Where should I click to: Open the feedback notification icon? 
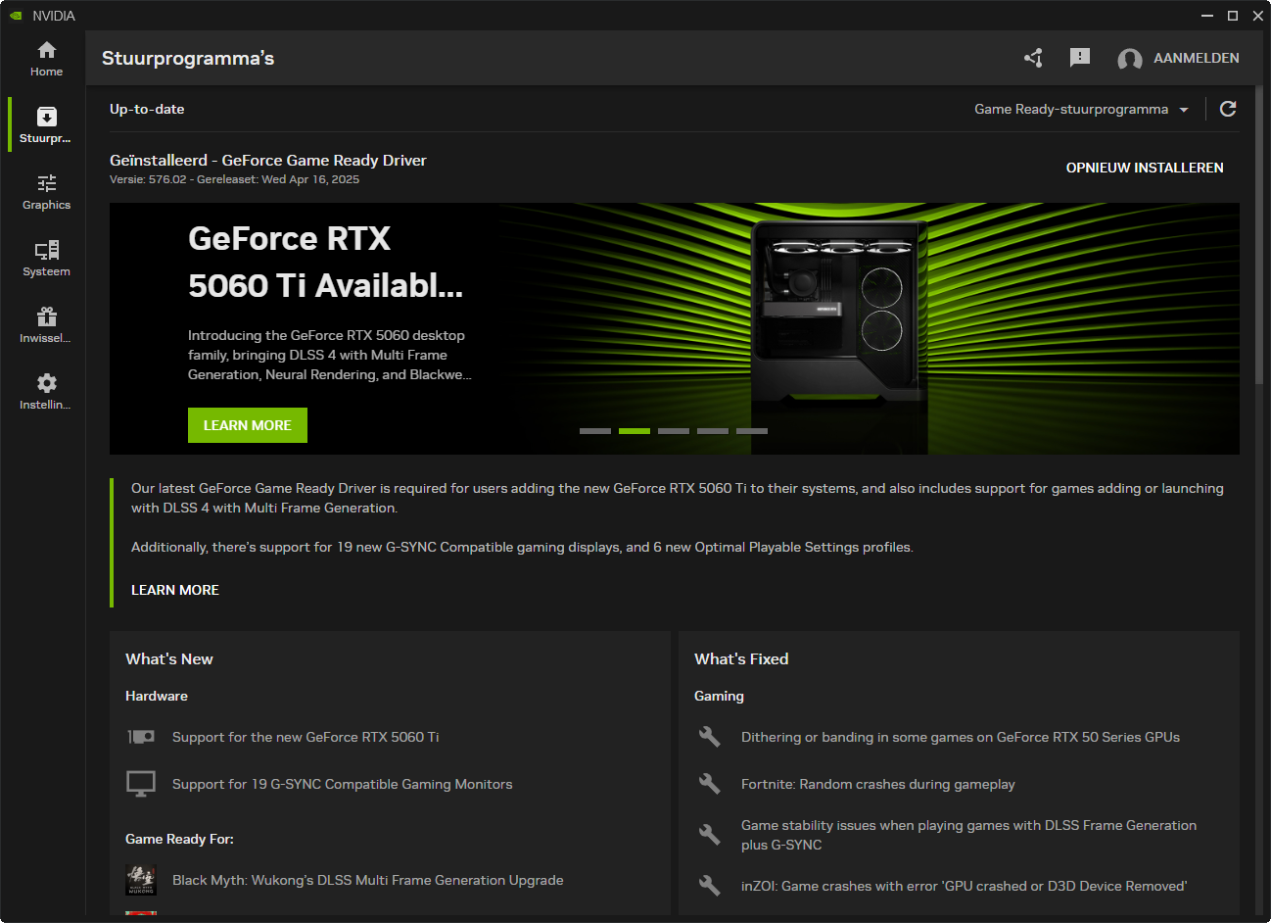tap(1080, 58)
